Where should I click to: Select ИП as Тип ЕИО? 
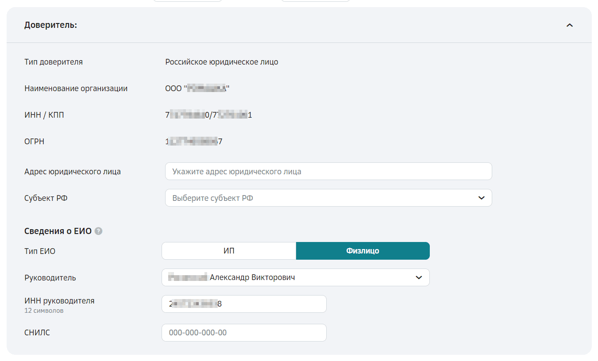point(229,251)
